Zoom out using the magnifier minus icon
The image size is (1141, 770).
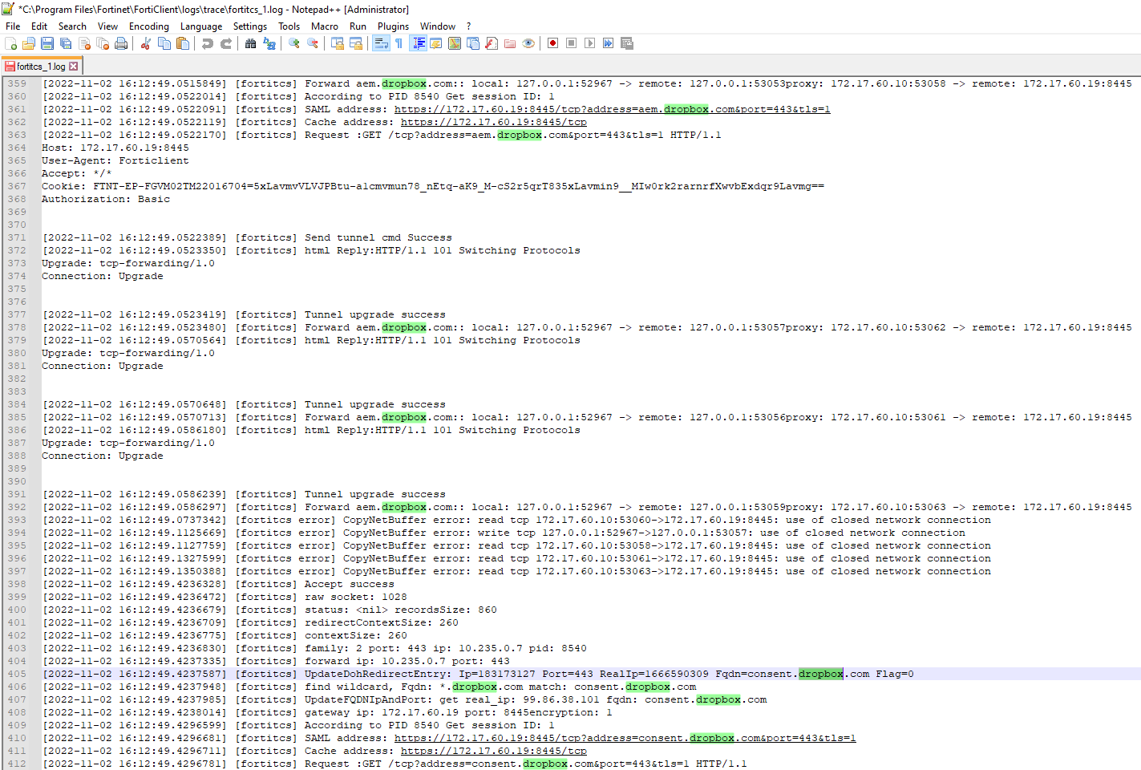313,43
